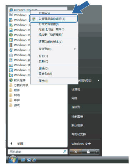Screen dimensions: 130x164
Task: Open 帮助和支持 help and support
Action: [79, 134]
